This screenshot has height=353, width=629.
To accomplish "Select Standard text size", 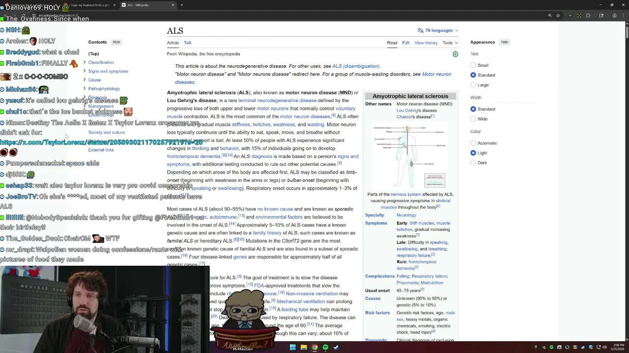I will click(x=473, y=75).
